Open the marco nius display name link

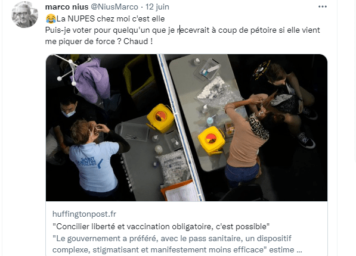coord(67,7)
